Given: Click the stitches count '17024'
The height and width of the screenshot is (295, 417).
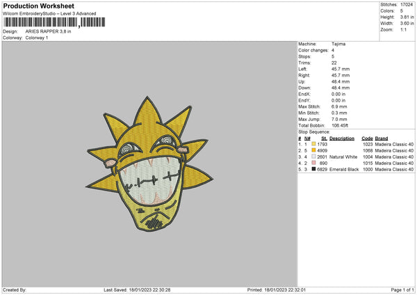Looking at the screenshot, I should 407,5.
